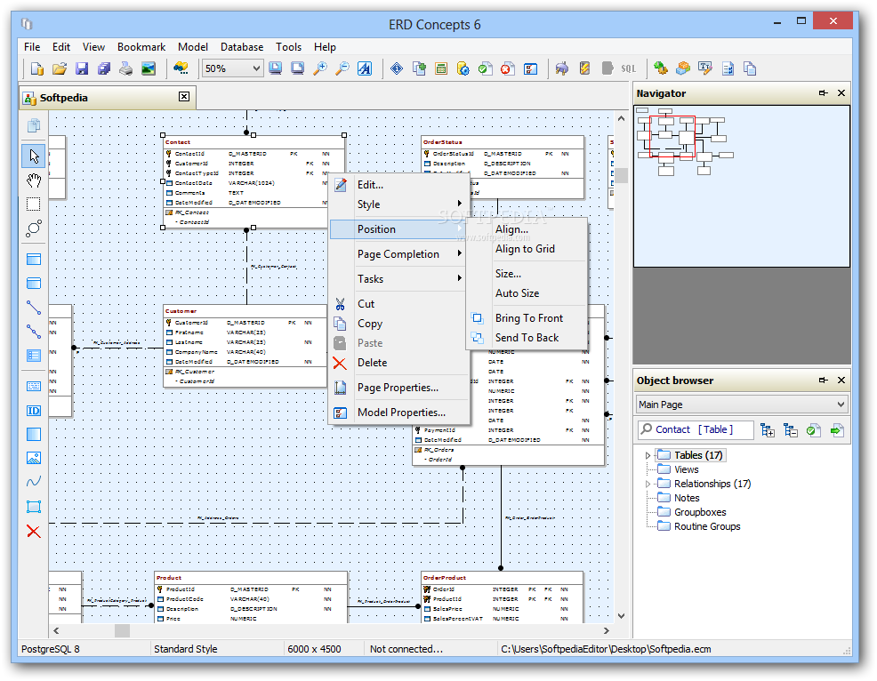Click the search magnifier in Object browser field
Image resolution: width=877 pixels, height=681 pixels.
[647, 429]
